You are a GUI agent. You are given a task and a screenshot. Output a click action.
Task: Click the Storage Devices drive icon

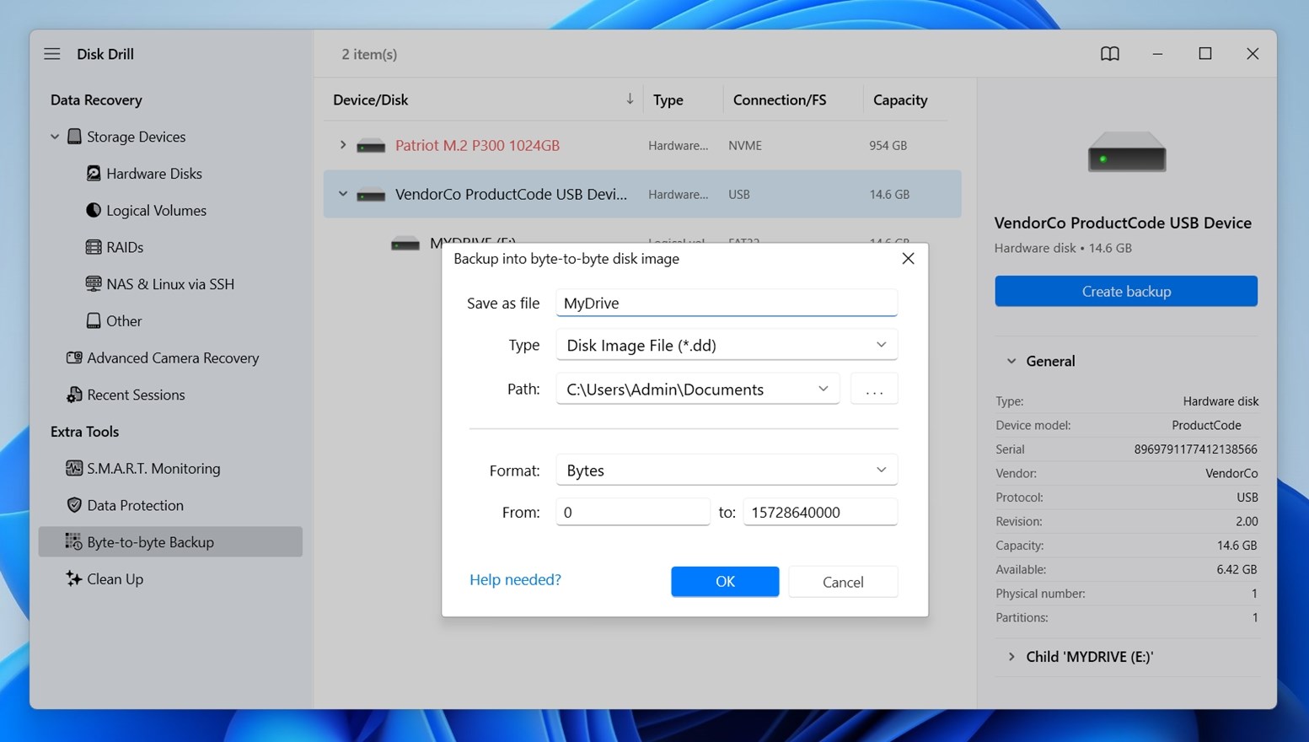coord(74,137)
